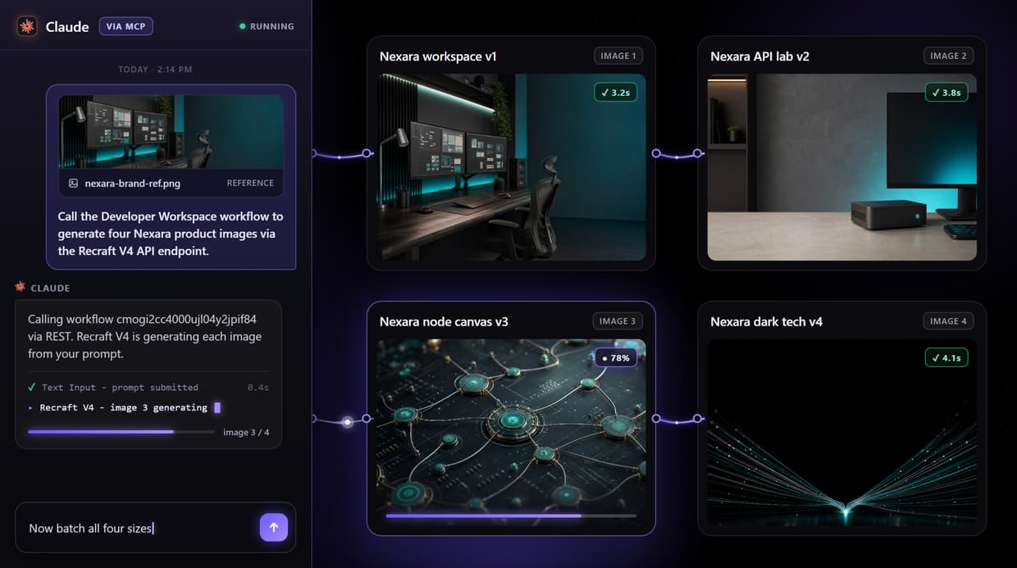Click the 4.1s completion badge

pos(946,358)
